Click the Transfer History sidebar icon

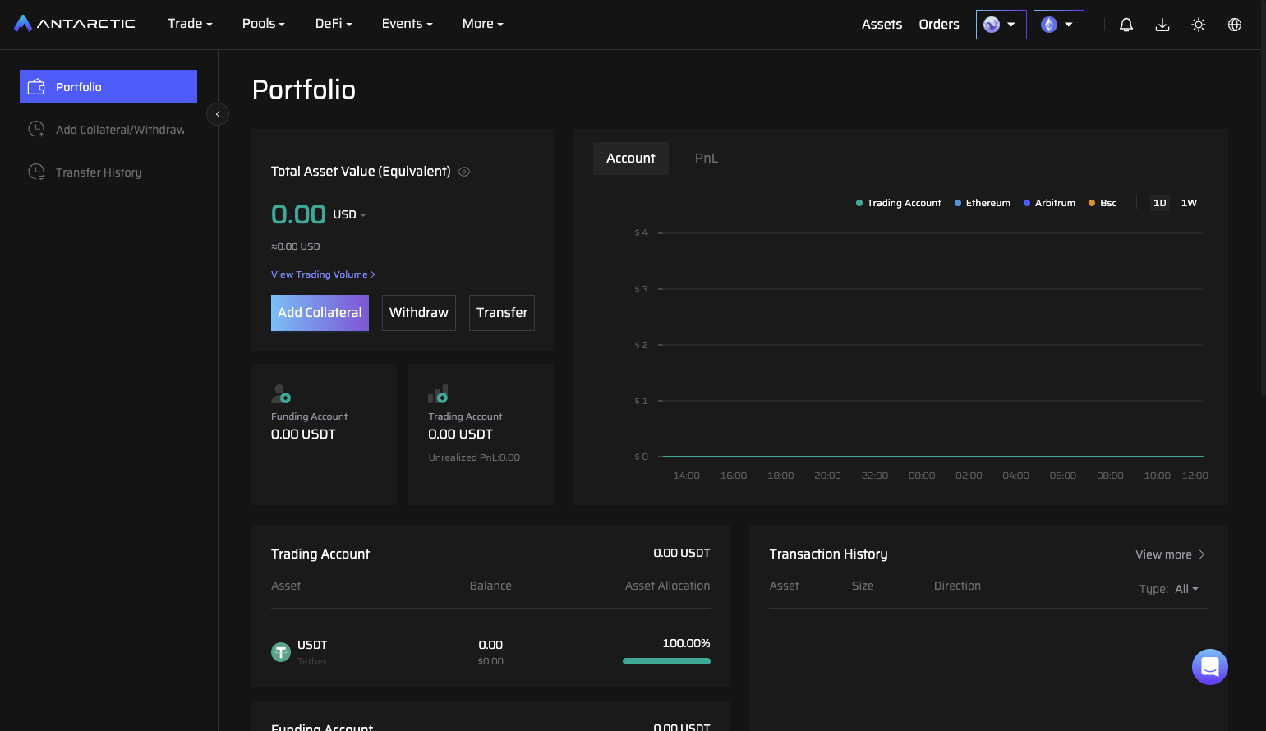click(x=36, y=172)
